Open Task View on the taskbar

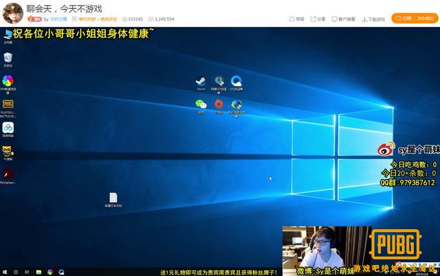(x=27, y=272)
